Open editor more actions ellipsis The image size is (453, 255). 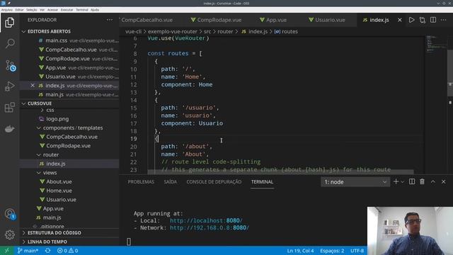[x=444, y=20]
